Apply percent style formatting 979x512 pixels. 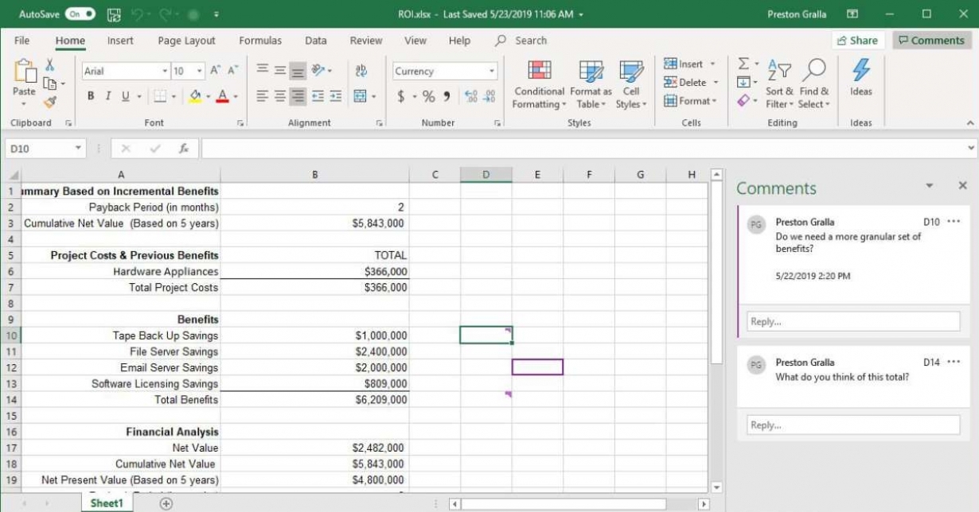[x=428, y=96]
